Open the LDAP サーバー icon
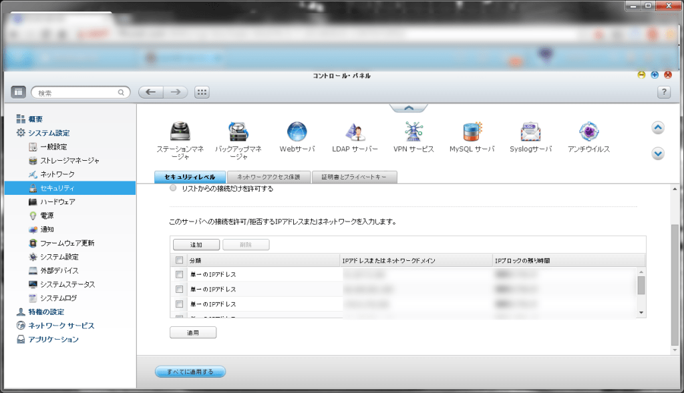This screenshot has height=393, width=684. click(355, 131)
